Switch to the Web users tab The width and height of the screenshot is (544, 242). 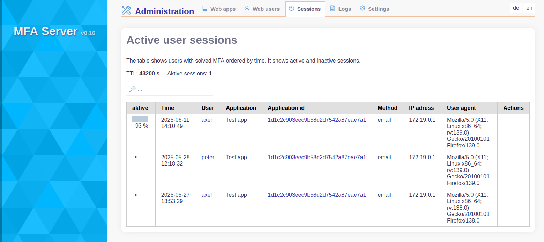(262, 9)
